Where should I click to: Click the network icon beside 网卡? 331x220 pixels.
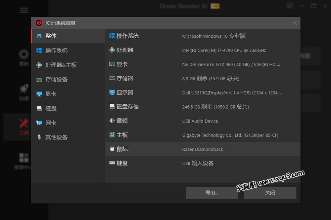pos(39,123)
